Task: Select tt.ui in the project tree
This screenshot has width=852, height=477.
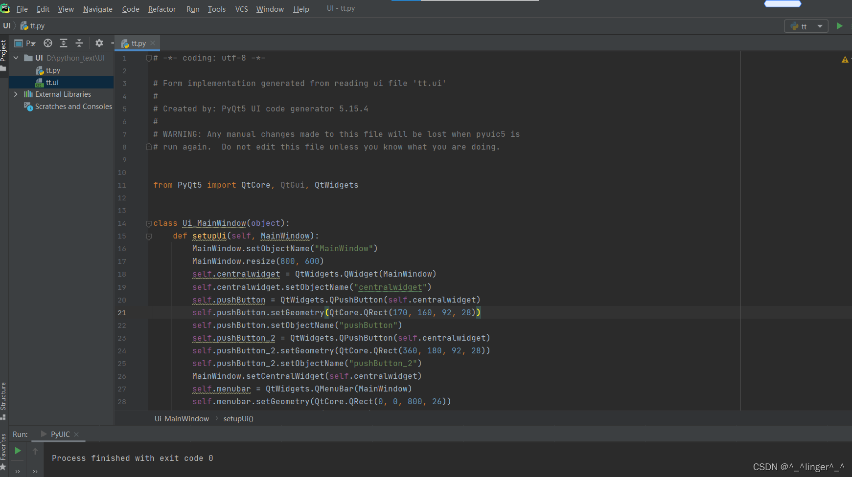Action: [x=47, y=83]
